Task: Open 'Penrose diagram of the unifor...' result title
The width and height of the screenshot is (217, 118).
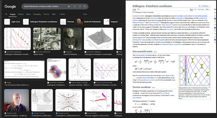Action: click(97, 116)
